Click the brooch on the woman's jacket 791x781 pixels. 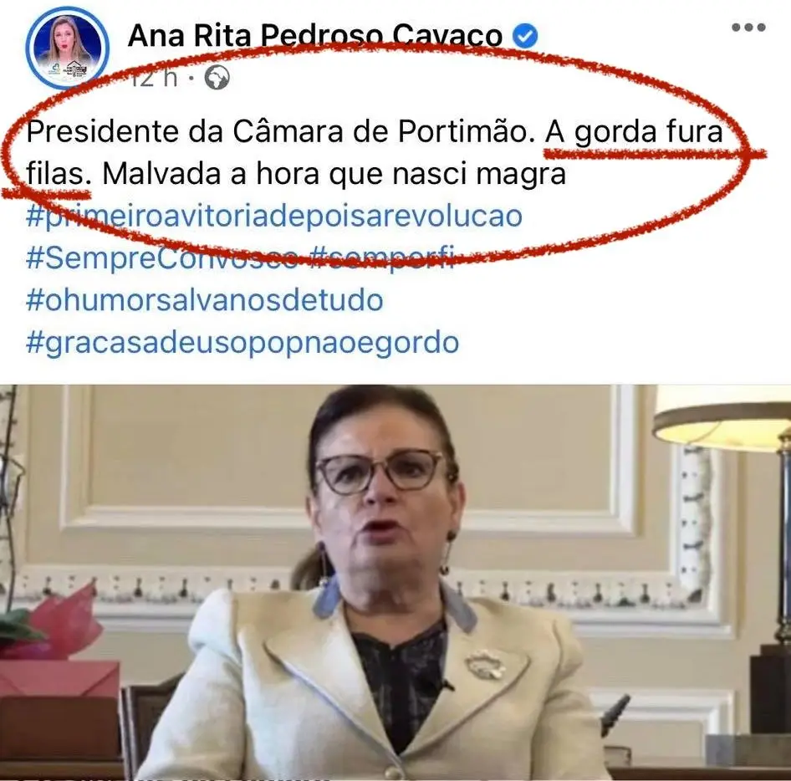484,664
